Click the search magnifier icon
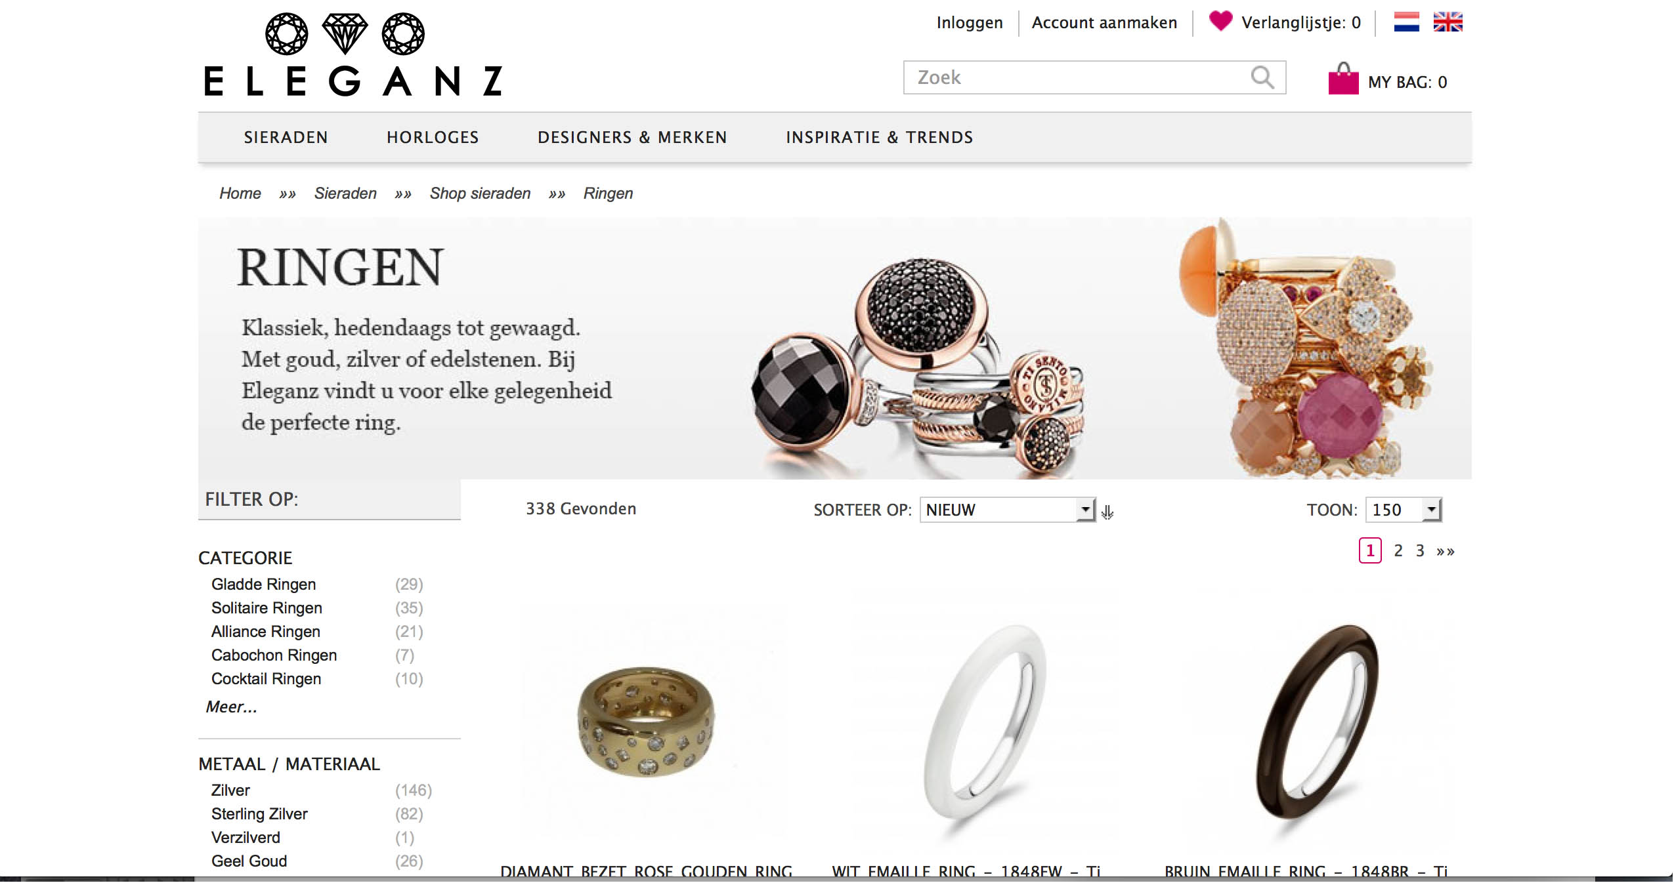The width and height of the screenshot is (1674, 883). coord(1262,77)
